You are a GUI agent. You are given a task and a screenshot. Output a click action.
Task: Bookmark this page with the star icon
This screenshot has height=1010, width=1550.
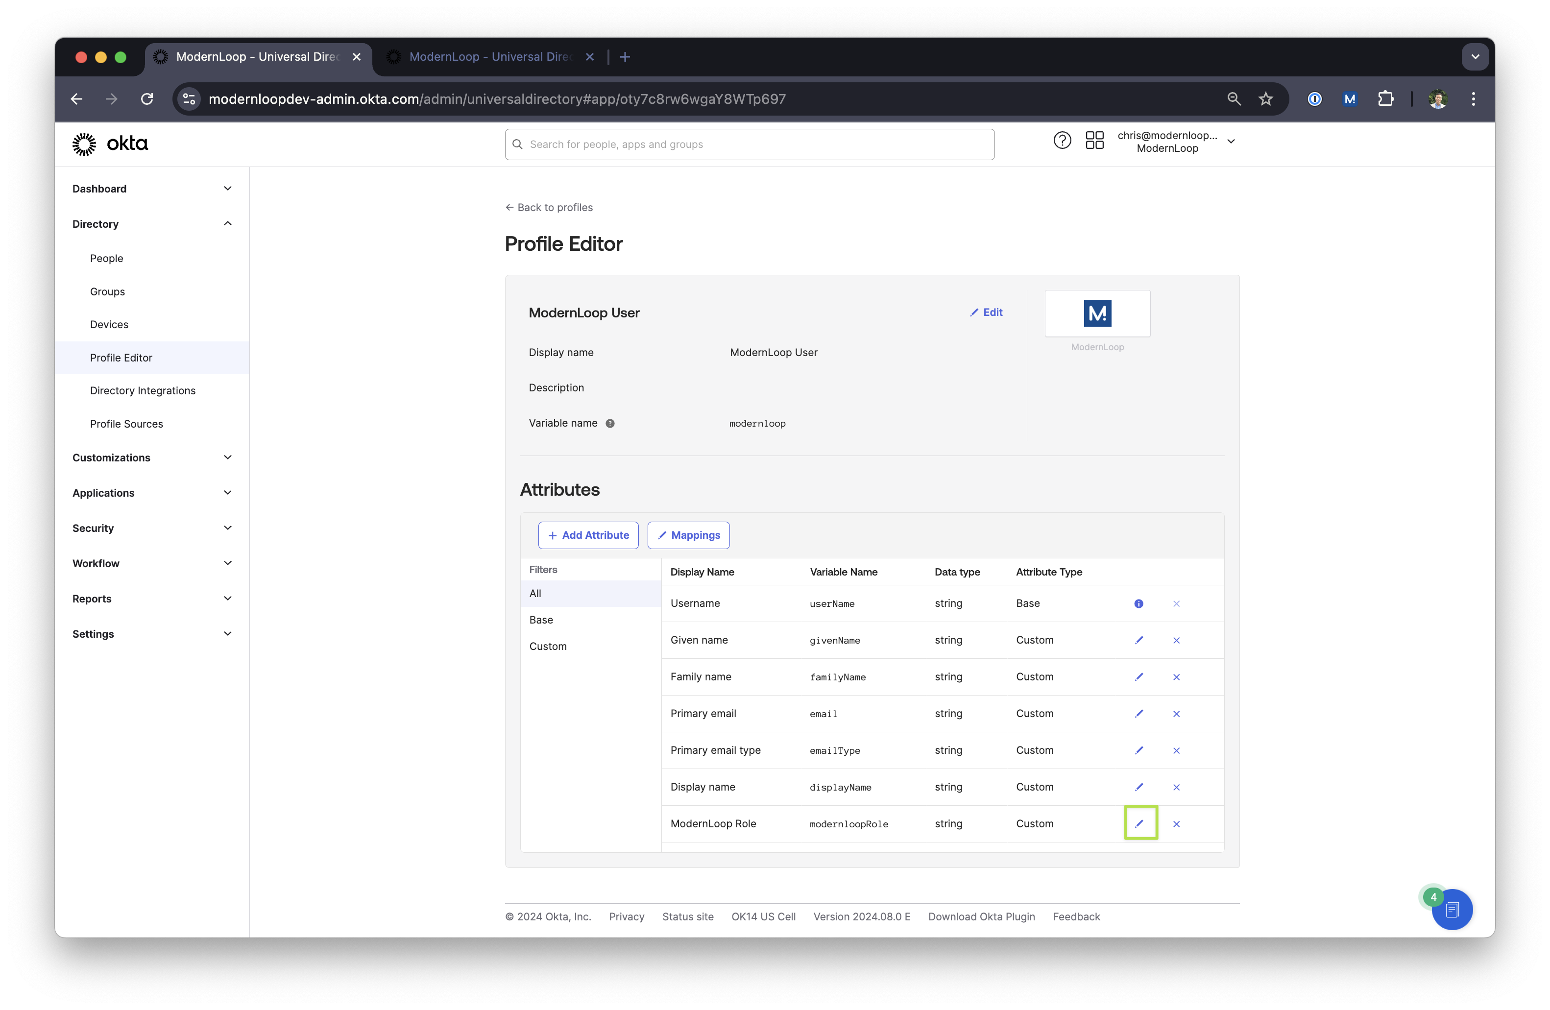coord(1265,99)
